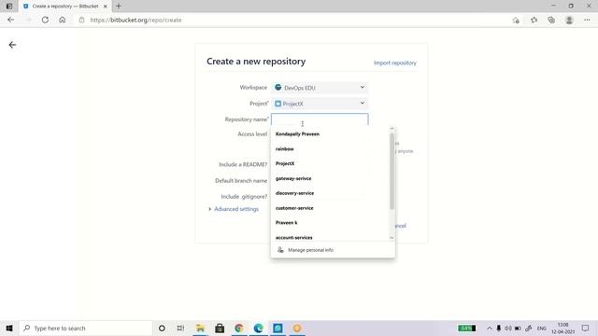Viewport: 598px width, 336px height.
Task: Add this page to favorites
Action: pyautogui.click(x=516, y=21)
